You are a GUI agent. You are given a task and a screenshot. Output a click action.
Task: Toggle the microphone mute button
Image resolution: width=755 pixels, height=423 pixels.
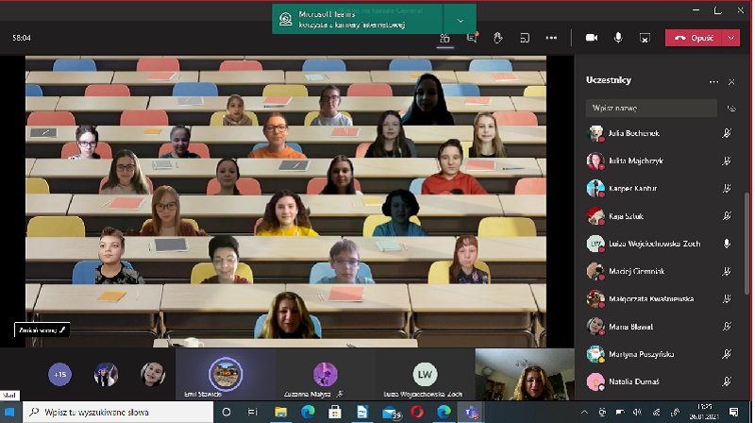pyautogui.click(x=618, y=38)
